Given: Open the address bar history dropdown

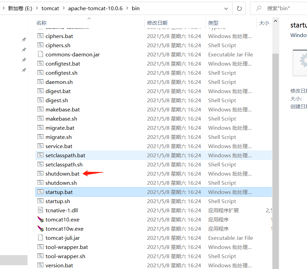Looking at the screenshot, I should [x=226, y=8].
